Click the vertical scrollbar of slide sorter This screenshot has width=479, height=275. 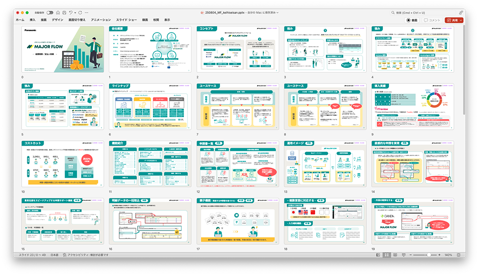464,70
